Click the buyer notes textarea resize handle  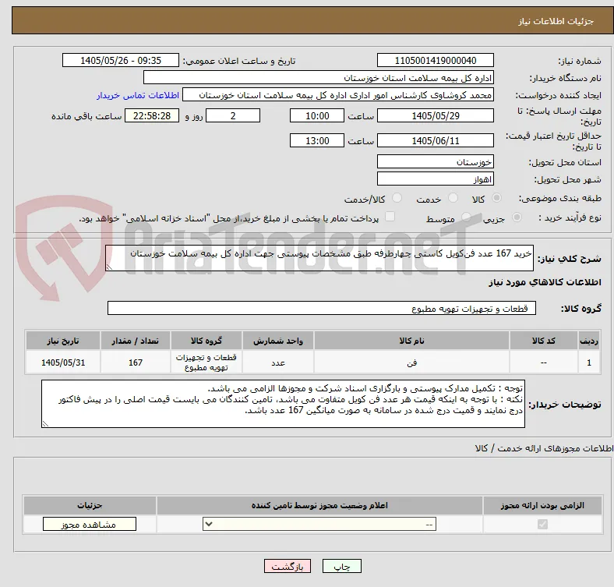click(45, 423)
